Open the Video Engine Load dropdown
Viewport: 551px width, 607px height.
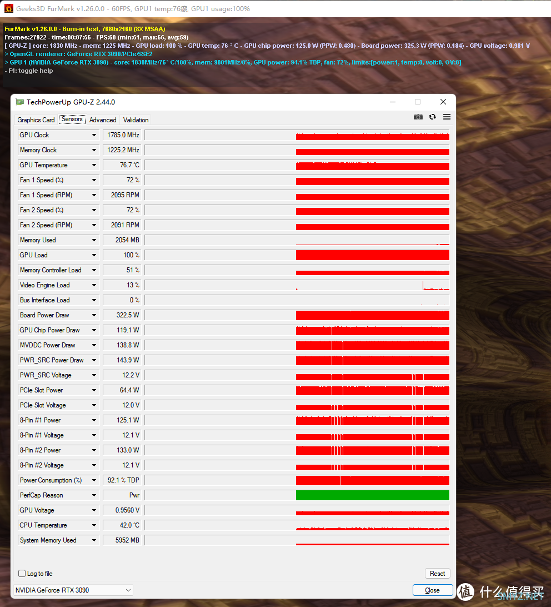(x=94, y=285)
